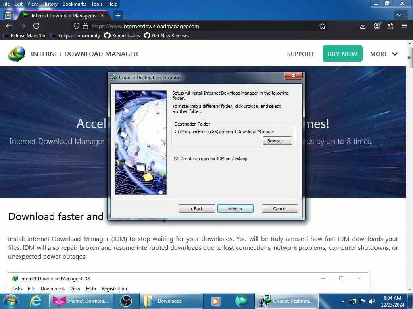Expand the list all tabs dropdown
The width and height of the screenshot is (413, 309).
click(401, 16)
